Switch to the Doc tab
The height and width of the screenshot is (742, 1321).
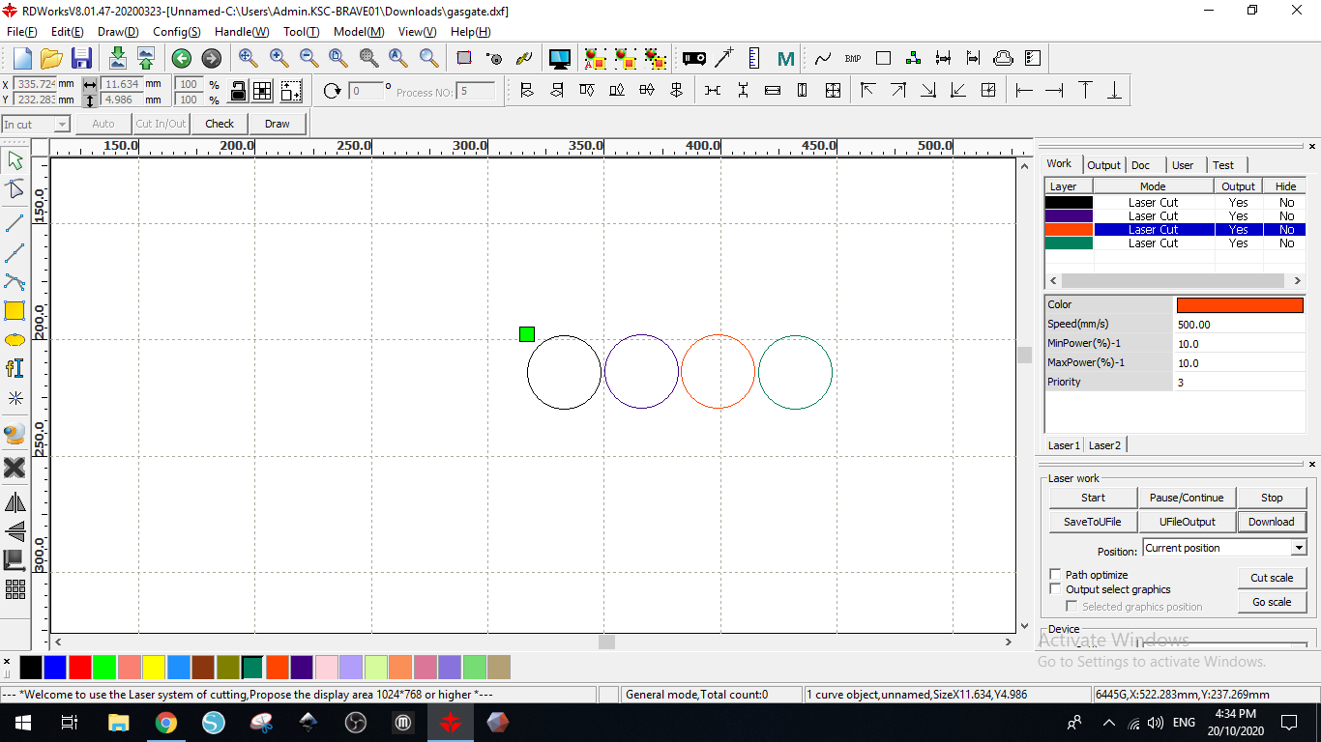coord(1140,165)
